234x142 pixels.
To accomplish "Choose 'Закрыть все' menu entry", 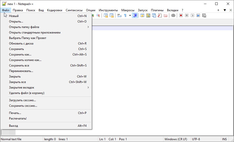I will (46, 82).
